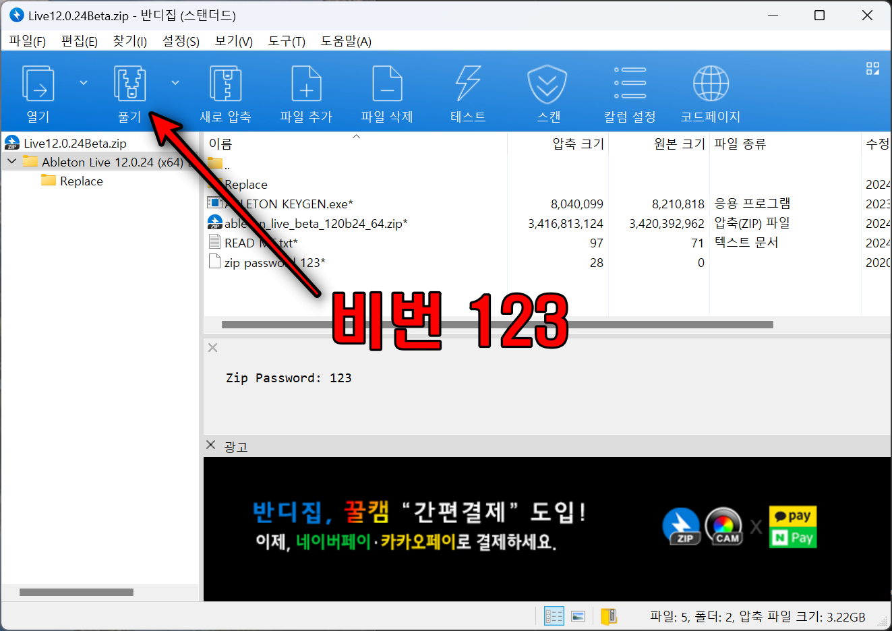892x631 pixels.
Task: Click the Delete File (파일 삭제) icon
Action: [x=388, y=84]
